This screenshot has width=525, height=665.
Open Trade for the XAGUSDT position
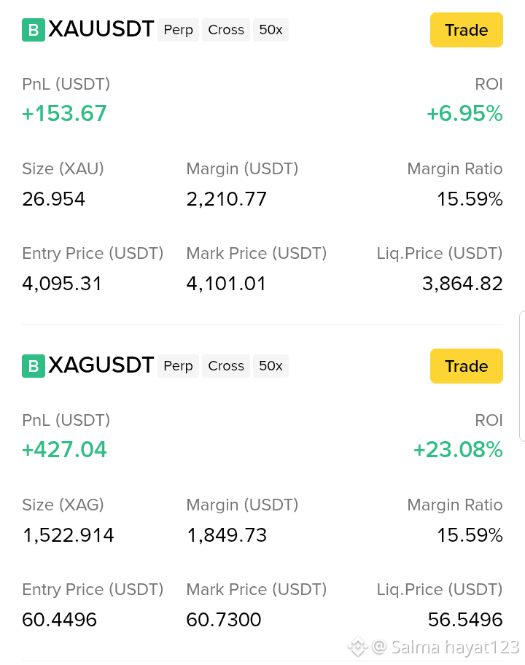467,366
